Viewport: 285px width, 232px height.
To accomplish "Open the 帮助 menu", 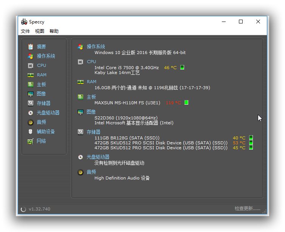I will 54,31.
